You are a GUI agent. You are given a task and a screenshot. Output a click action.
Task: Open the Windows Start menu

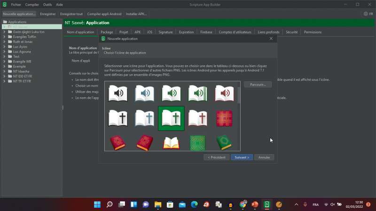click(97, 204)
